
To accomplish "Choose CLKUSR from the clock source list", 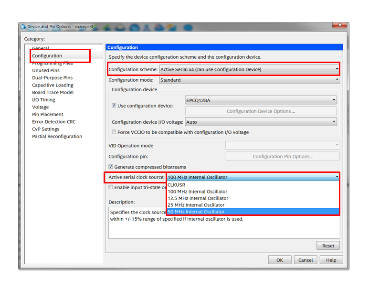I will pyautogui.click(x=253, y=185).
